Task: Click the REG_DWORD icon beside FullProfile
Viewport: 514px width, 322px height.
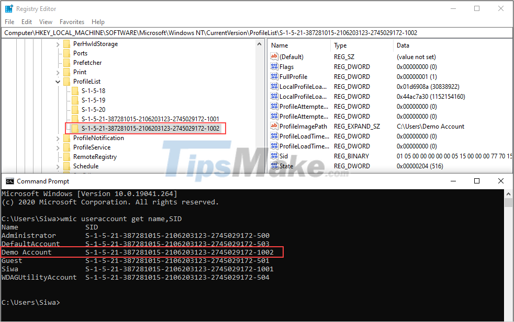Action: (x=274, y=76)
